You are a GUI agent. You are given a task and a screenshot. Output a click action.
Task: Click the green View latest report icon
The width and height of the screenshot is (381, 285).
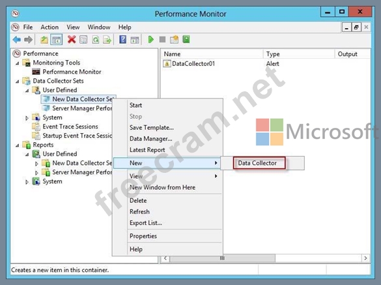[x=186, y=39]
